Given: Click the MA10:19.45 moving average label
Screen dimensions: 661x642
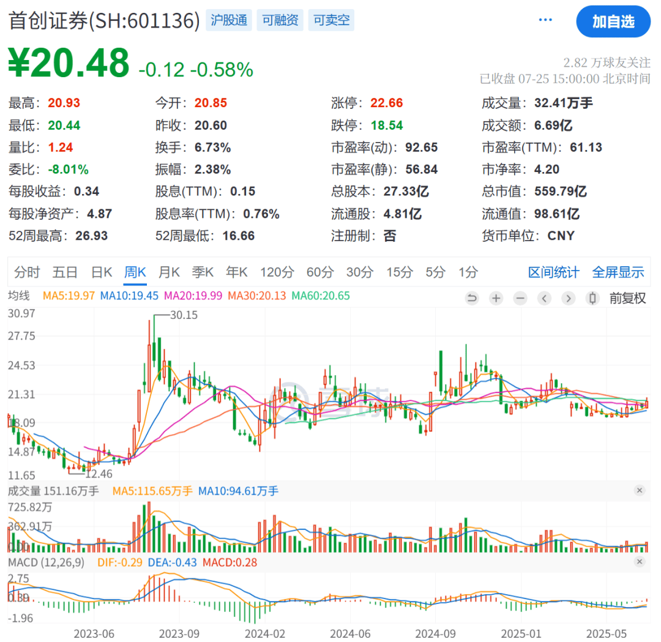Looking at the screenshot, I should tap(129, 296).
